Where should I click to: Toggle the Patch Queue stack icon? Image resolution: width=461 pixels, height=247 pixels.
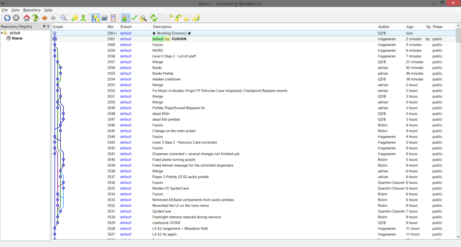[x=104, y=18]
